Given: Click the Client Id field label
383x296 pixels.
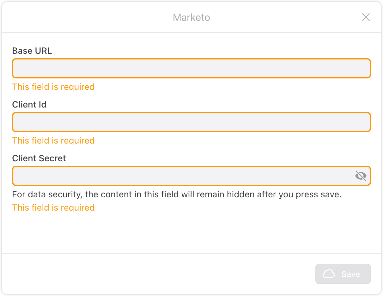Looking at the screenshot, I should [29, 104].
